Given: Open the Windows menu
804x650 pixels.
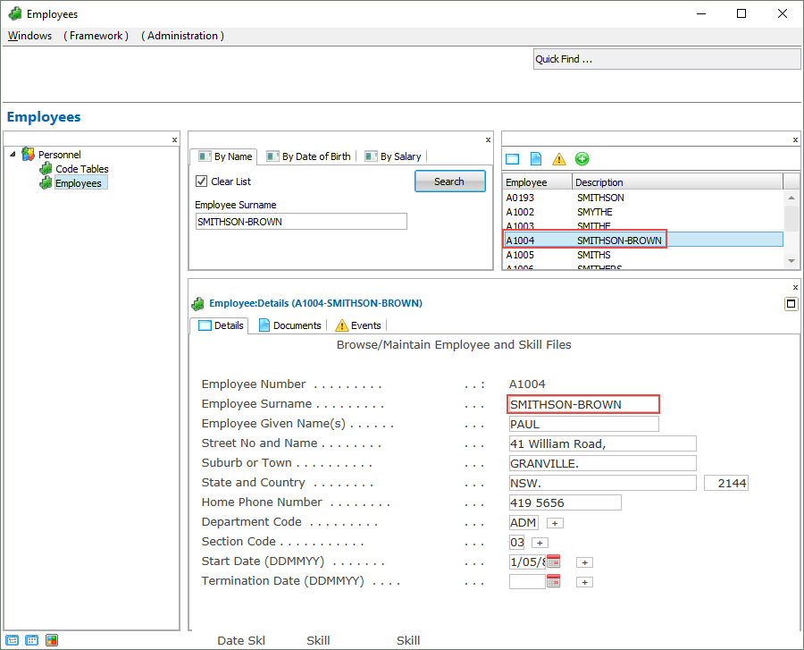Looking at the screenshot, I should click(30, 36).
